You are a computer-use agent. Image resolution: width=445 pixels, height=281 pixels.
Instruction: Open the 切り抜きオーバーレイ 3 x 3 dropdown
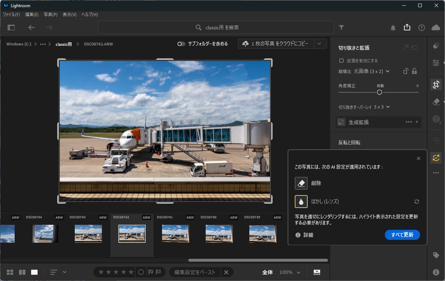(x=382, y=107)
